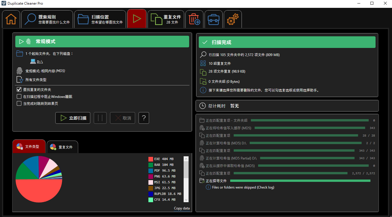The height and width of the screenshot is (217, 392).
Task: Click the clock icon beside 总计耗时
Action: (202, 106)
